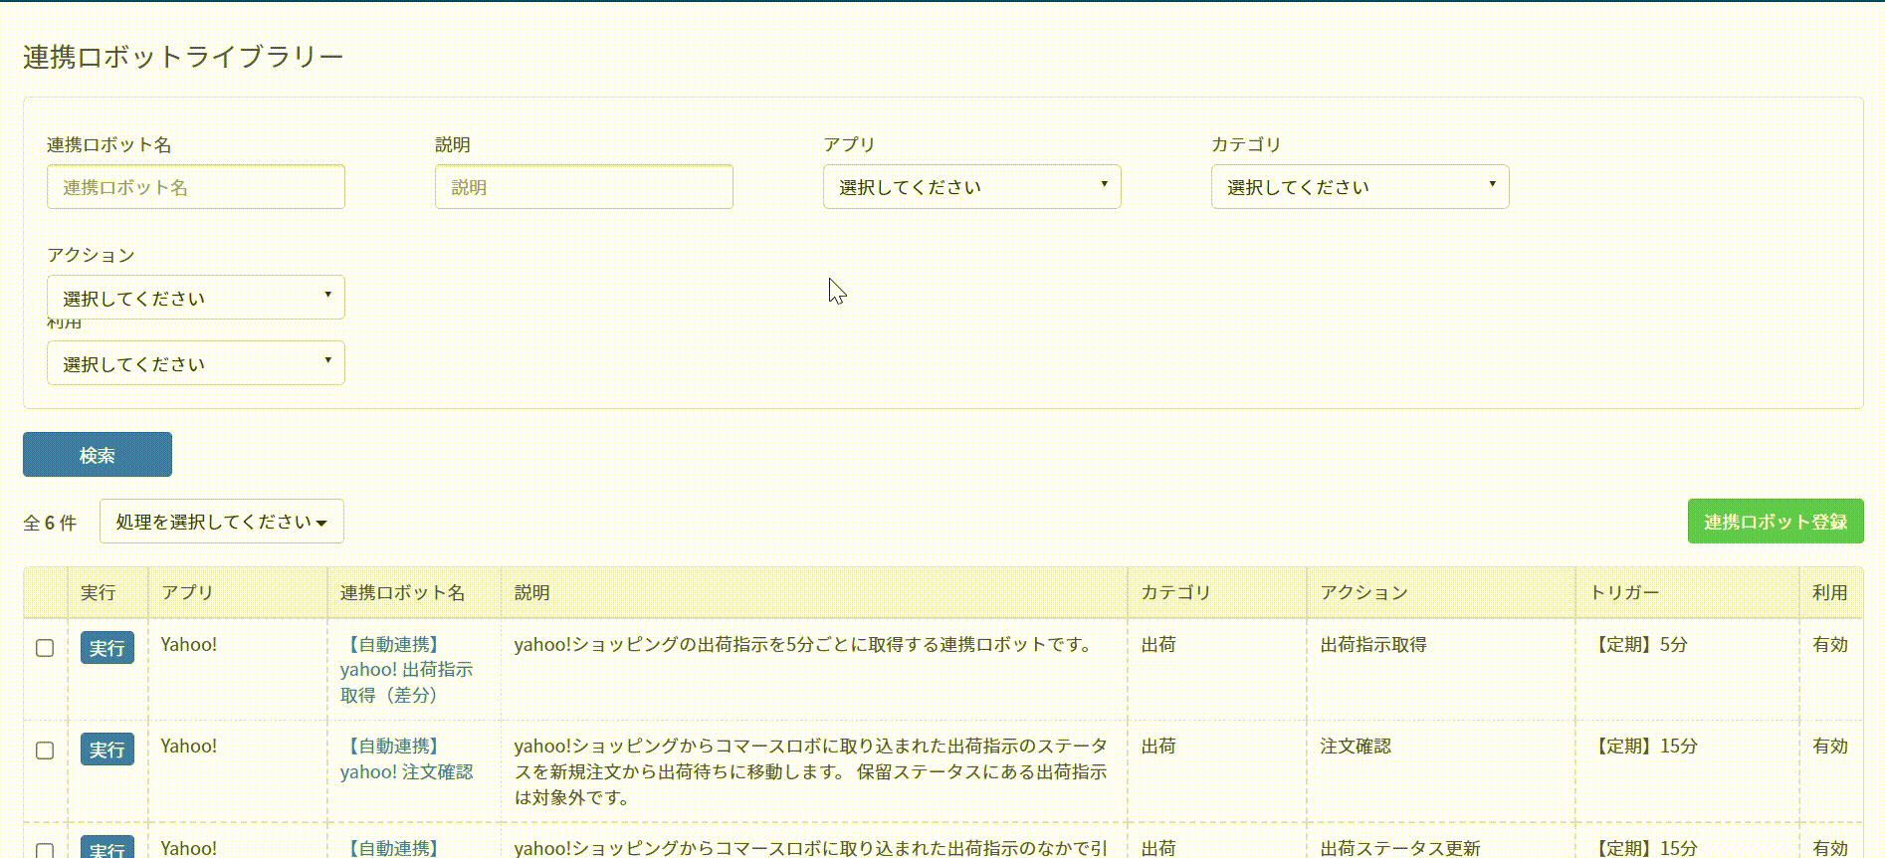Image resolution: width=1885 pixels, height=858 pixels.
Task: Check the checkbox for yahoo! 注文確認 row
Action: (45, 751)
